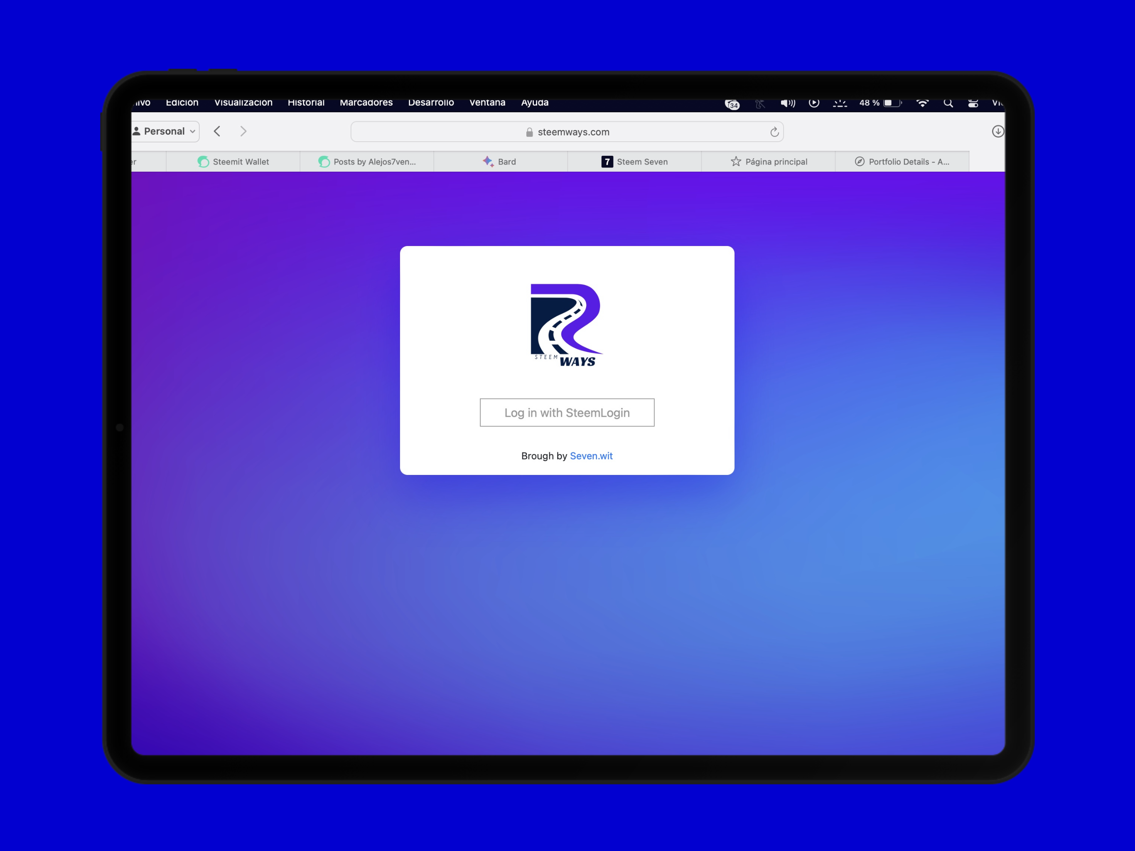
Task: Switch to the Steem Seven tab
Action: pyautogui.click(x=634, y=162)
